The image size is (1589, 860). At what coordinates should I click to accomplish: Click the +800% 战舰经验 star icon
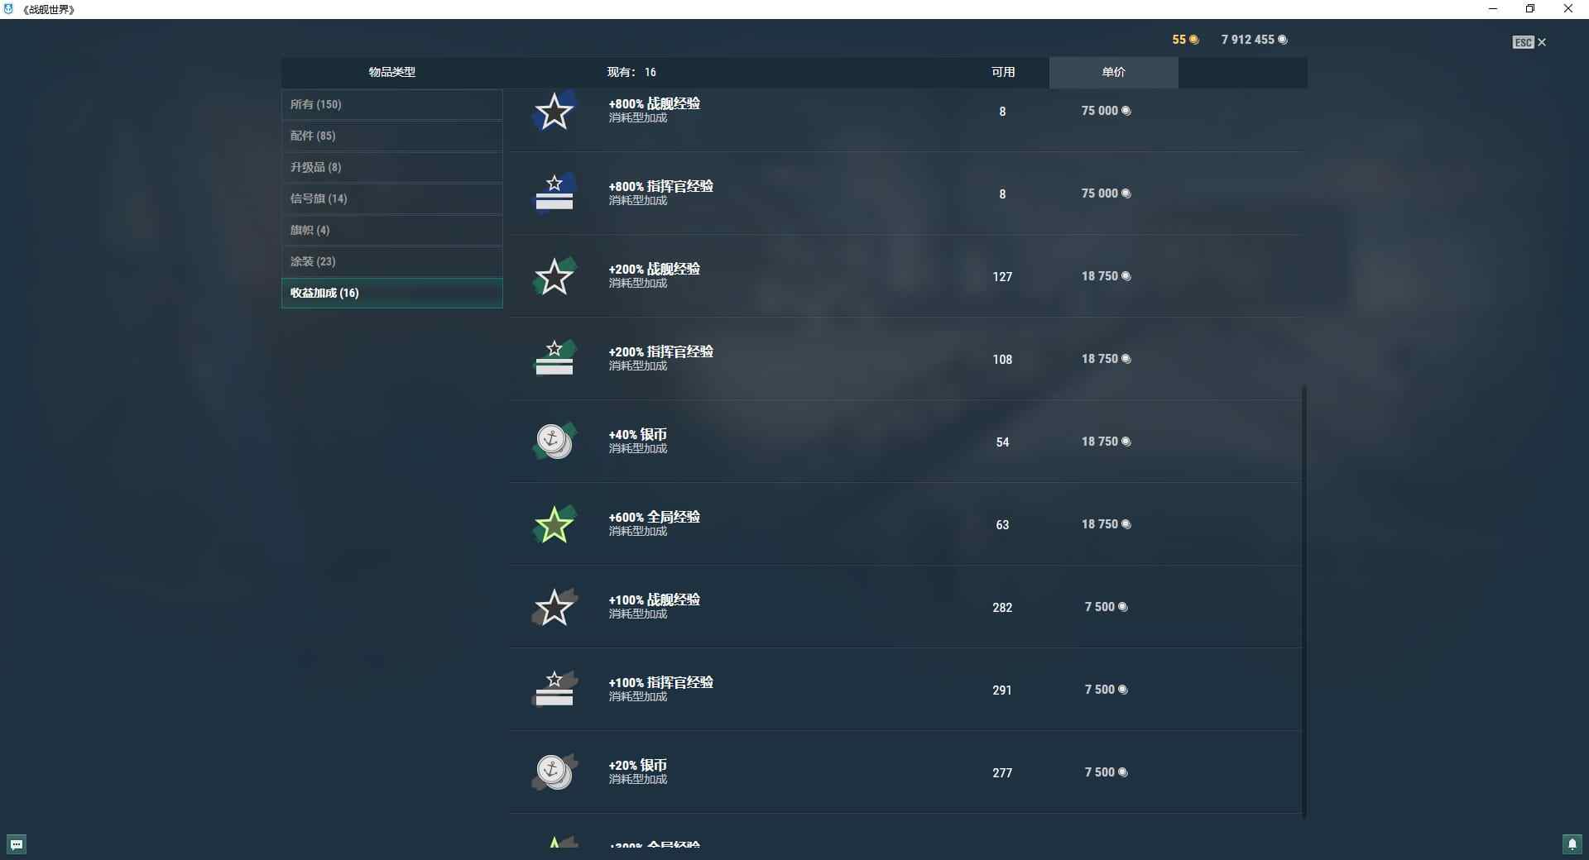pyautogui.click(x=554, y=111)
